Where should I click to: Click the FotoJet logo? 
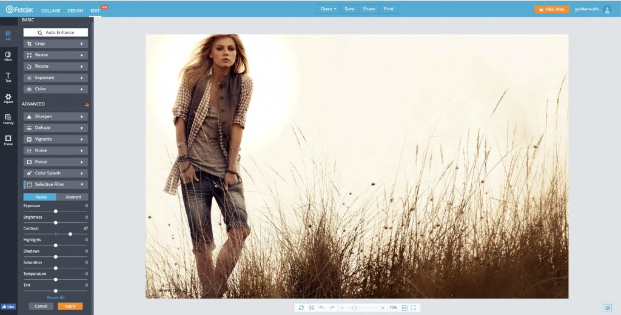[20, 10]
